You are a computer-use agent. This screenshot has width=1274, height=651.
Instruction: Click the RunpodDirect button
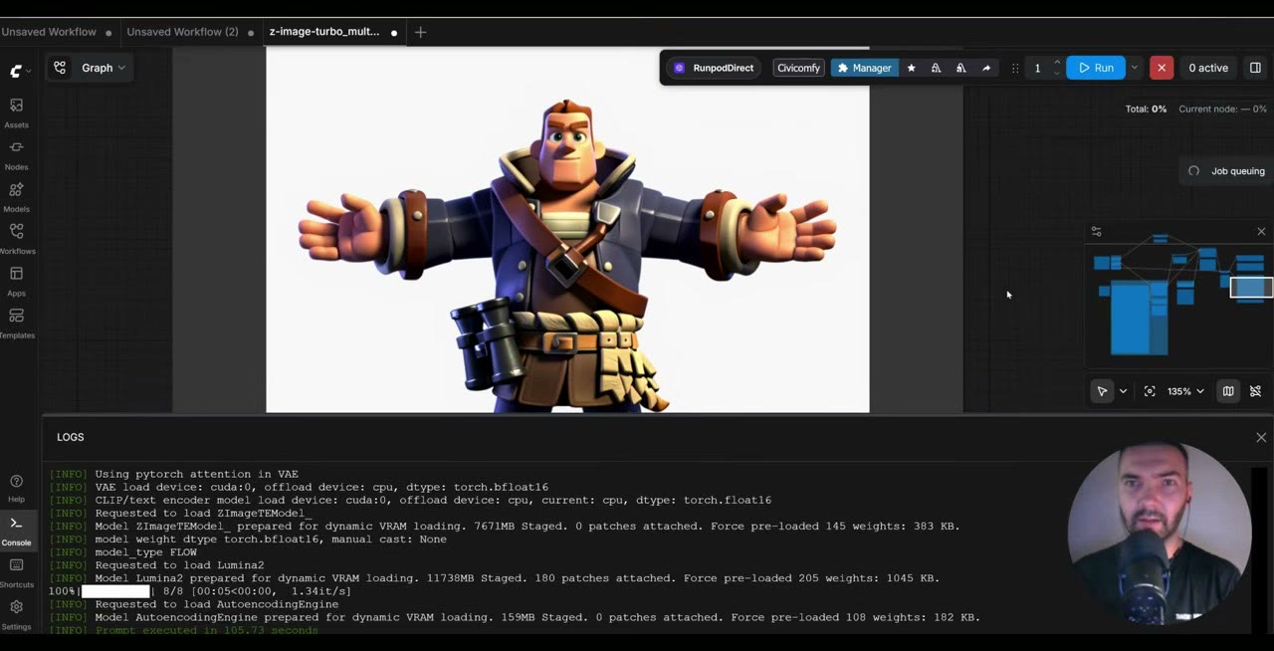tap(713, 68)
